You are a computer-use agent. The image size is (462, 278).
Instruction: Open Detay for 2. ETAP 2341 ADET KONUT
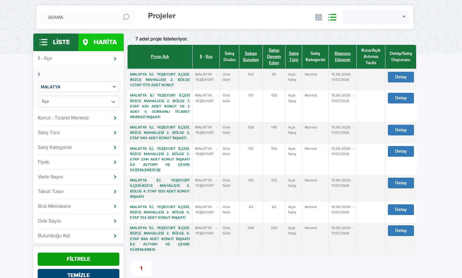tap(401, 151)
